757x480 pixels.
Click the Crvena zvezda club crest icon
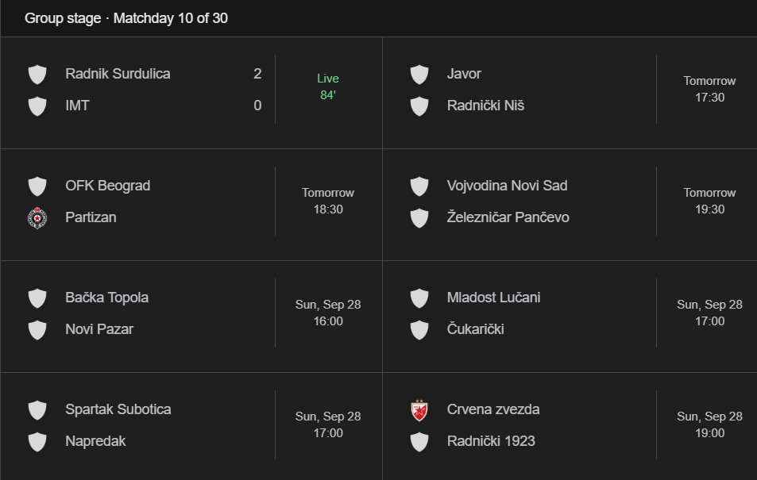point(419,410)
